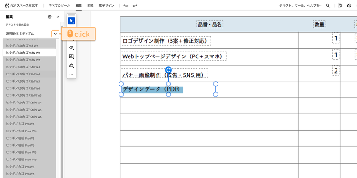Select the arrow selection tool
The width and height of the screenshot is (357, 178).
pyautogui.click(x=71, y=21)
